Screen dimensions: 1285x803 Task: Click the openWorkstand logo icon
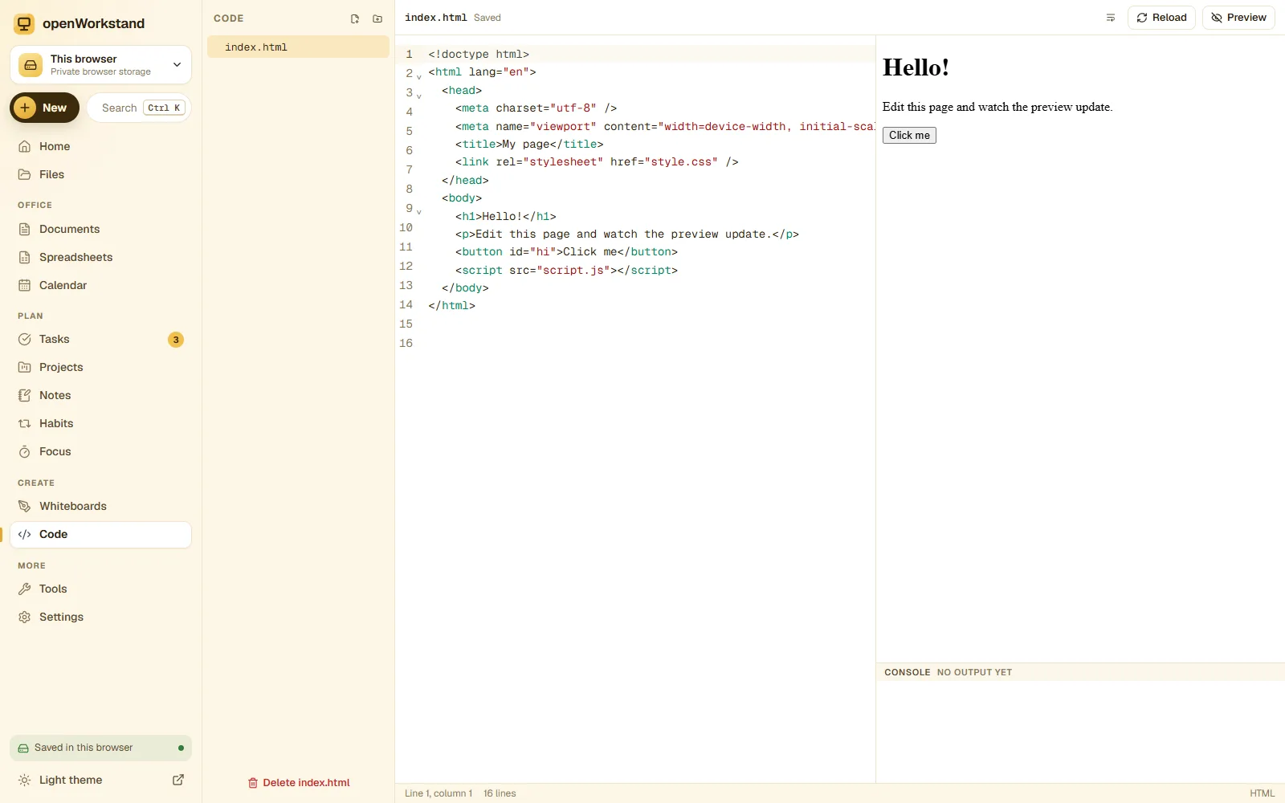click(24, 23)
